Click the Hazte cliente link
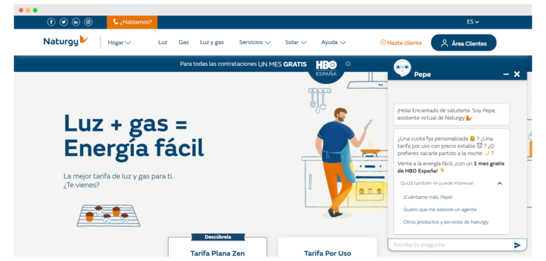546x261 pixels. (x=400, y=43)
